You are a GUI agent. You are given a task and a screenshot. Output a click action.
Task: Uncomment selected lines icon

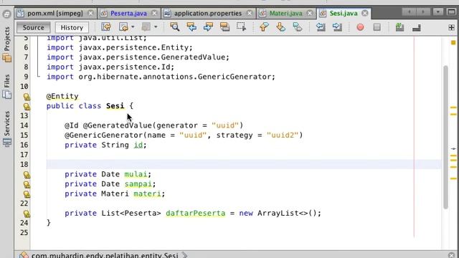click(416, 27)
